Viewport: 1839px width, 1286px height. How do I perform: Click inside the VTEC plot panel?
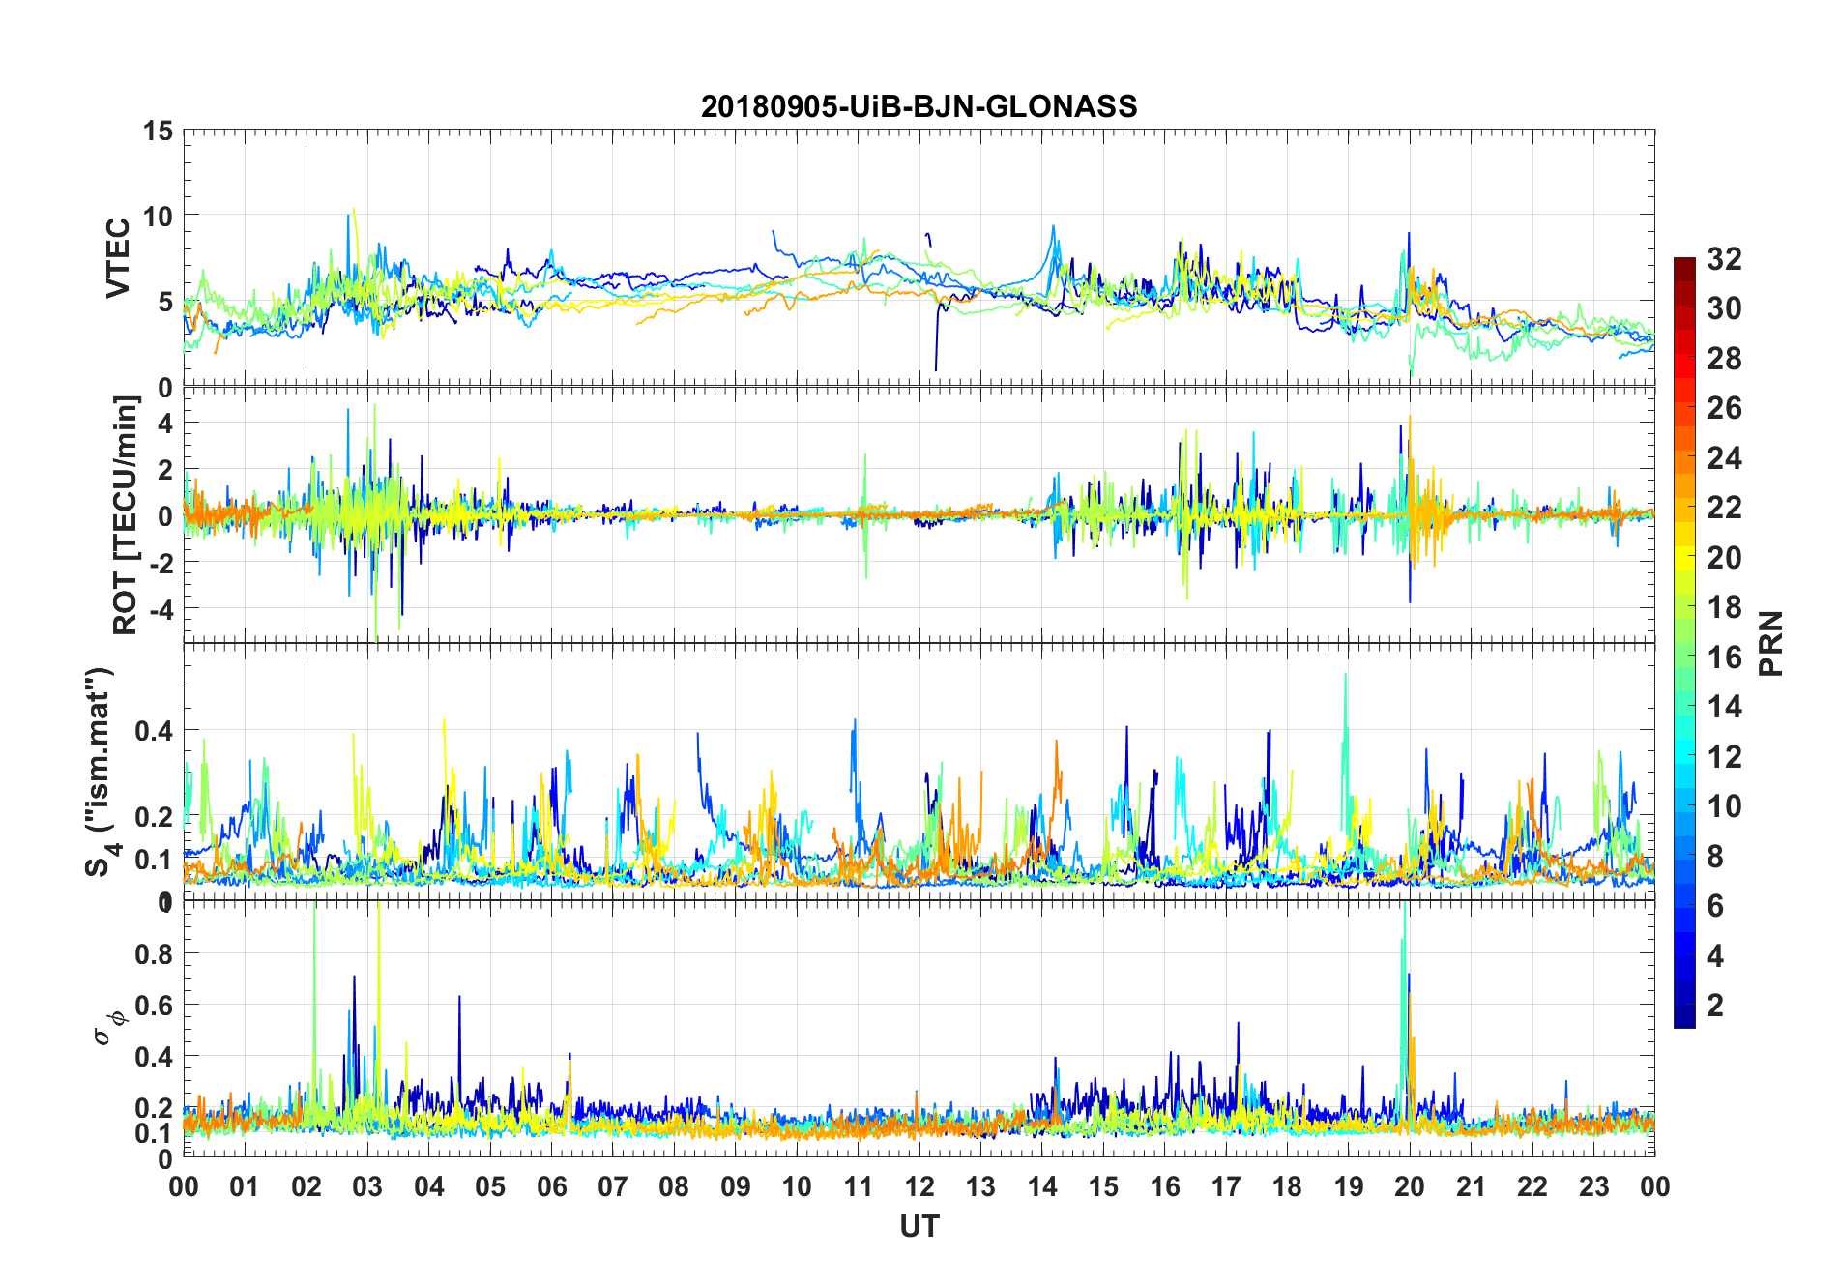[x=919, y=258]
